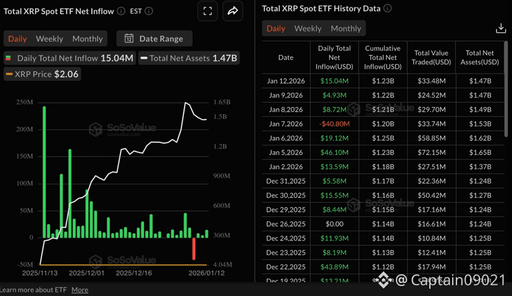The image size is (512, 296).
Task: Switch chart to Weekly view
Action: pyautogui.click(x=49, y=38)
